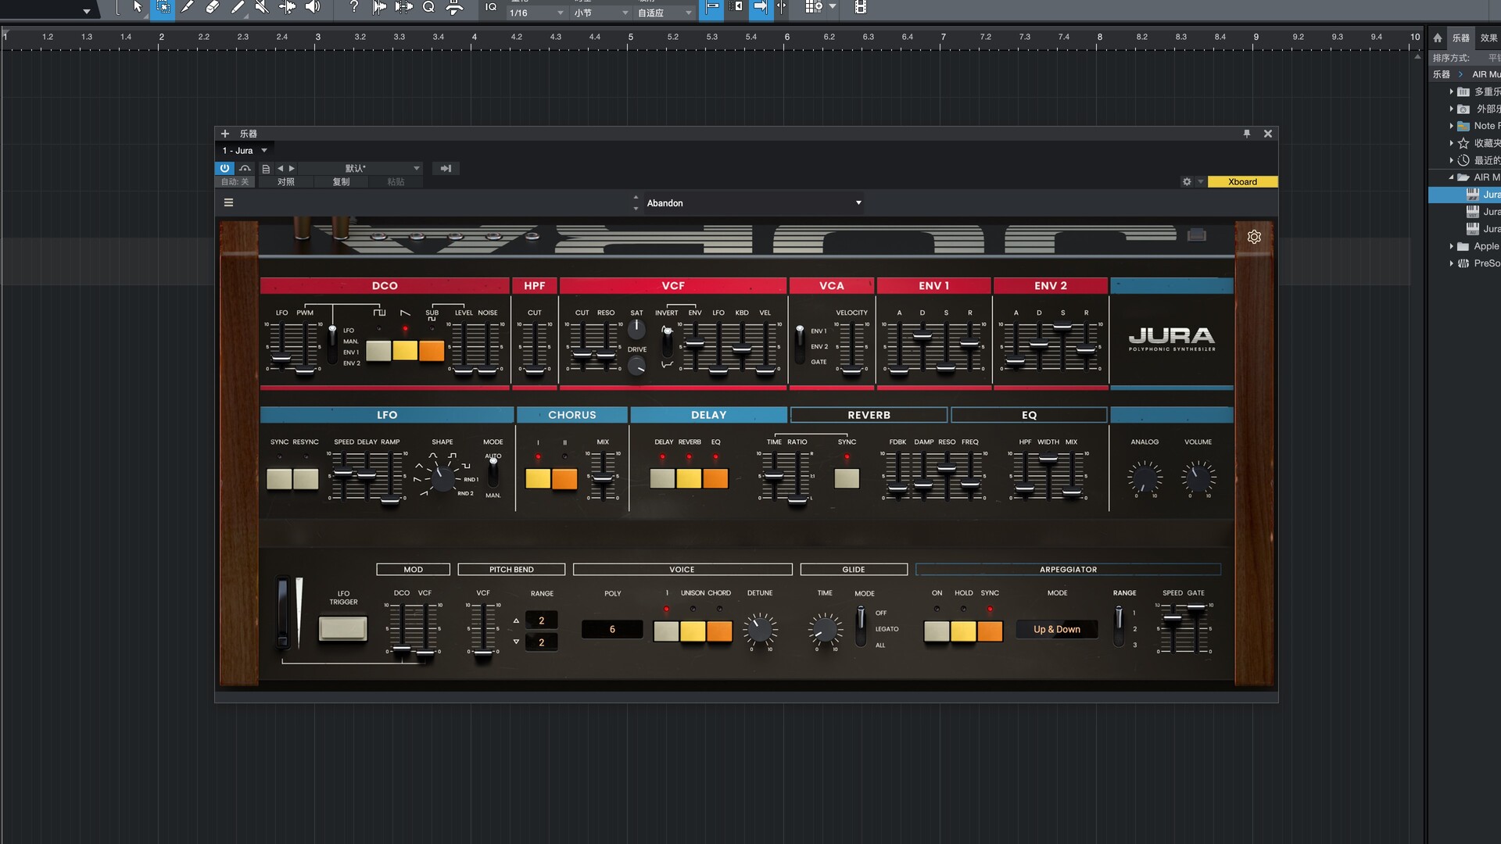Click the VOLUME knob
The image size is (1501, 844).
point(1197,477)
